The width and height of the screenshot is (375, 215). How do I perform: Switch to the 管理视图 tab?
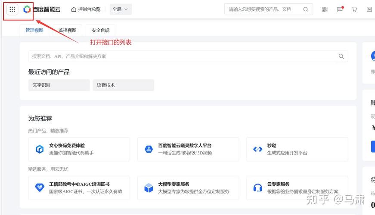tap(34, 31)
